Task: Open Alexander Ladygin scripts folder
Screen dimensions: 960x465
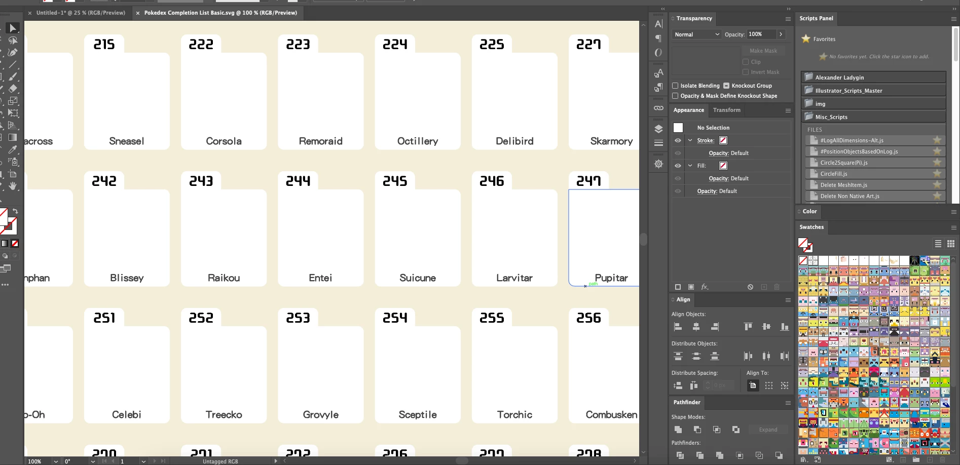Action: point(874,77)
